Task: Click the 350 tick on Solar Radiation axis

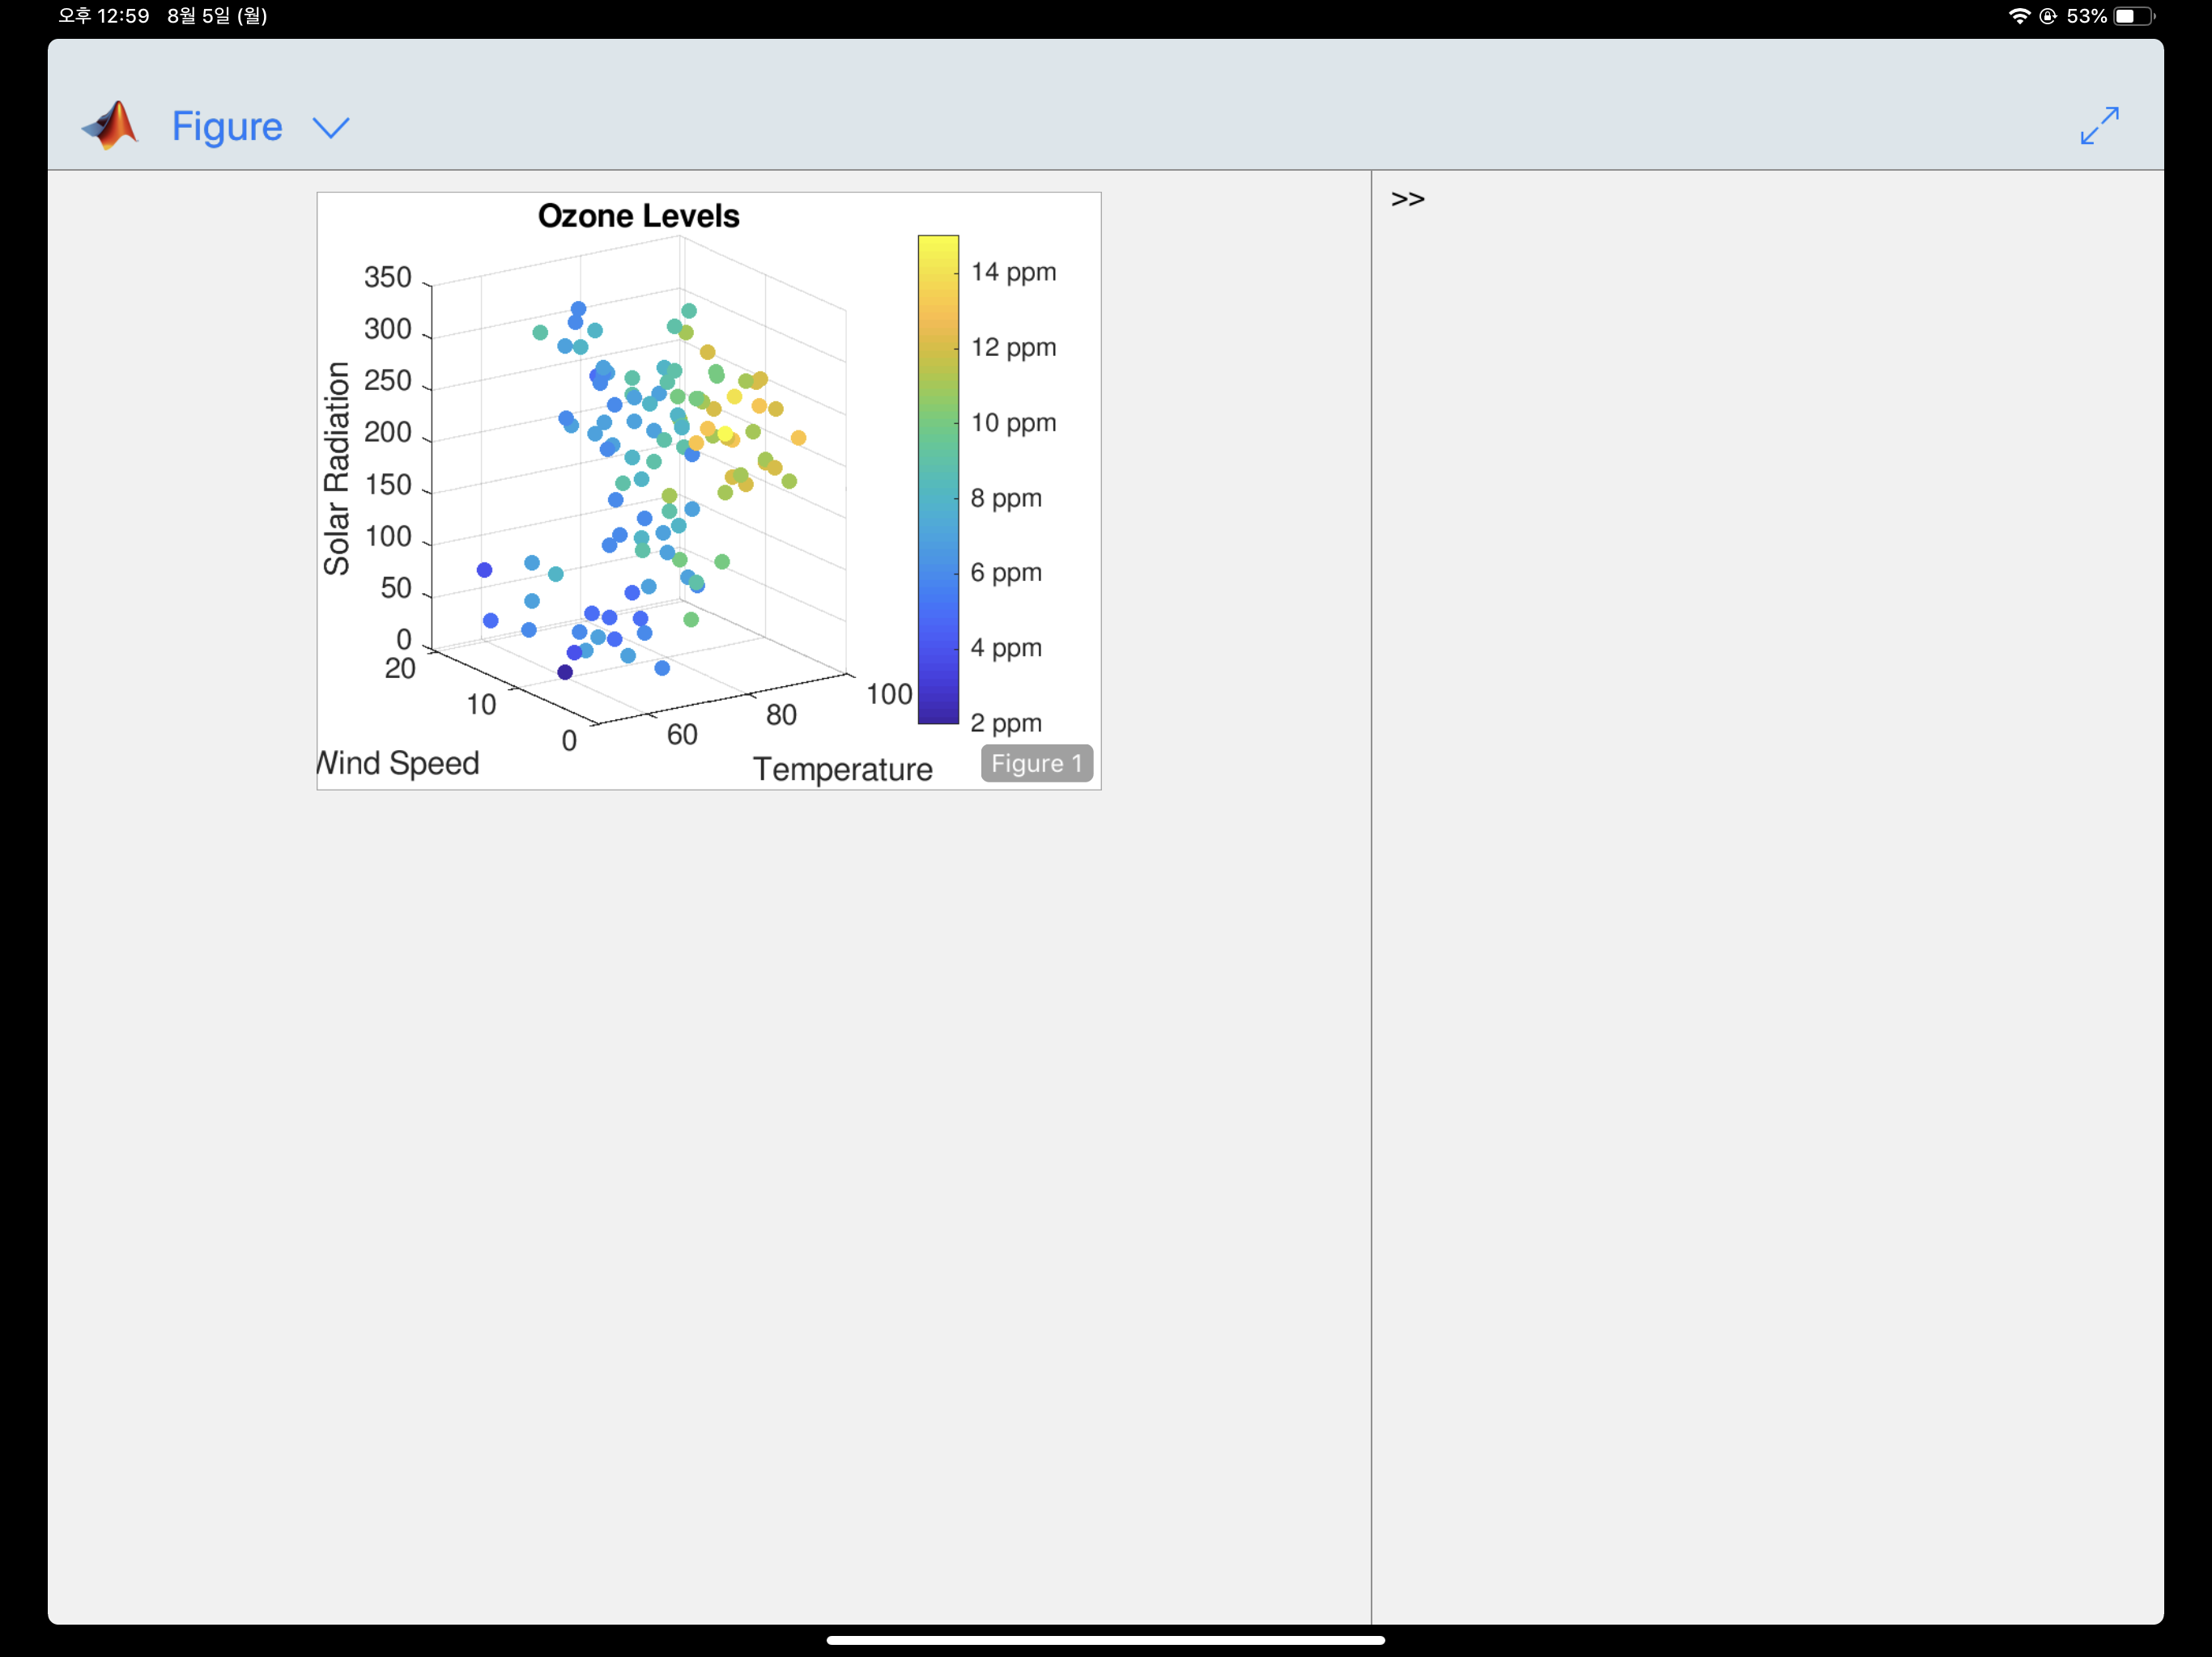Action: (388, 277)
